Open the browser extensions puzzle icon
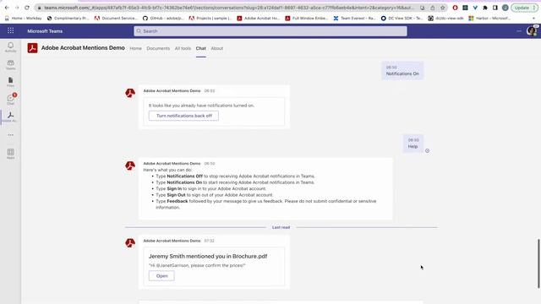The width and height of the screenshot is (541, 304). 485,8
